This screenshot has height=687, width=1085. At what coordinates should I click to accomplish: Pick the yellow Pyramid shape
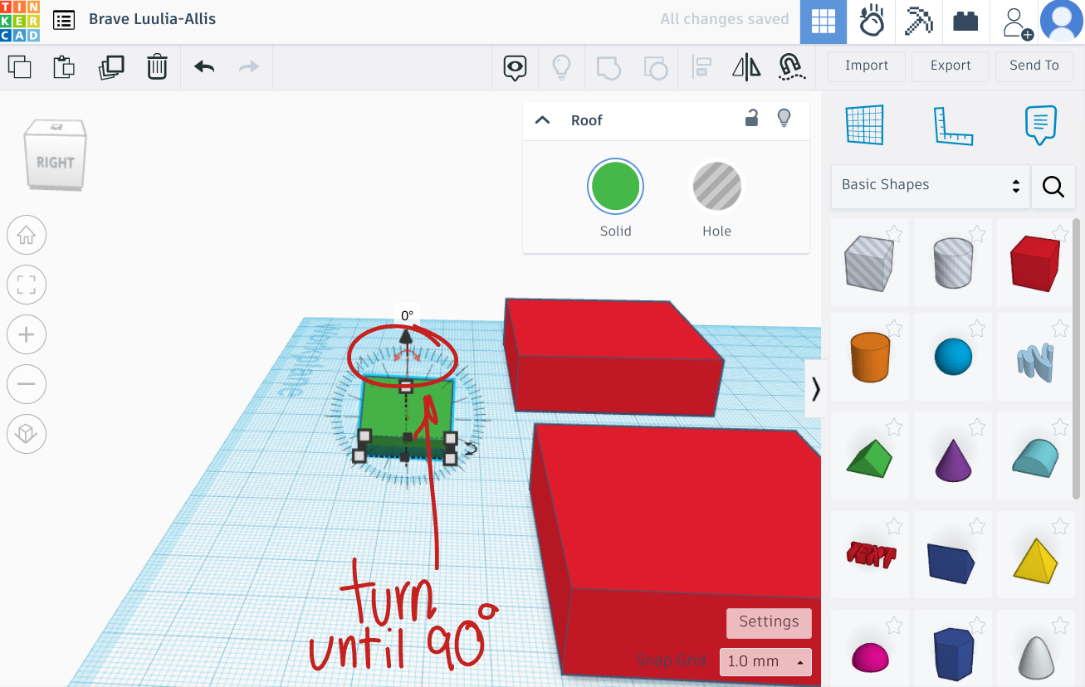1035,556
